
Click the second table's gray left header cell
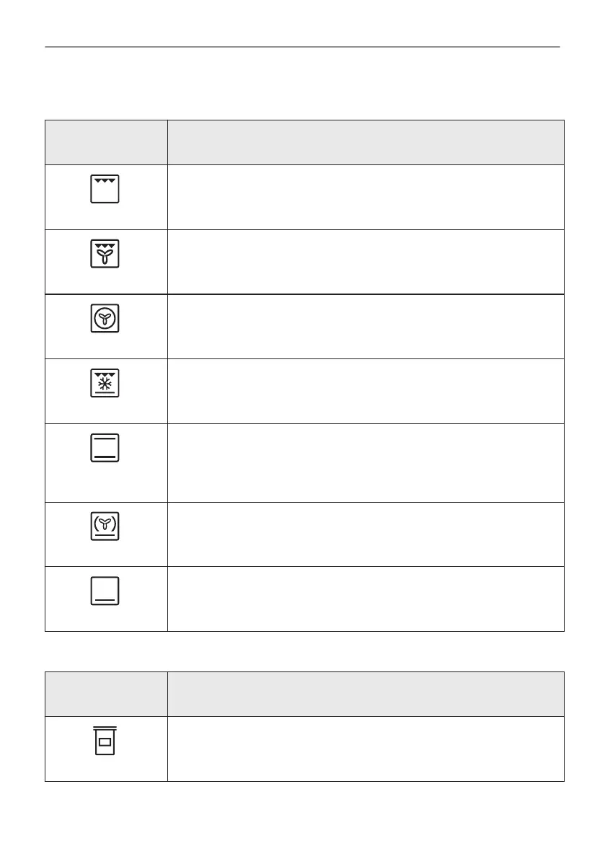[106, 694]
